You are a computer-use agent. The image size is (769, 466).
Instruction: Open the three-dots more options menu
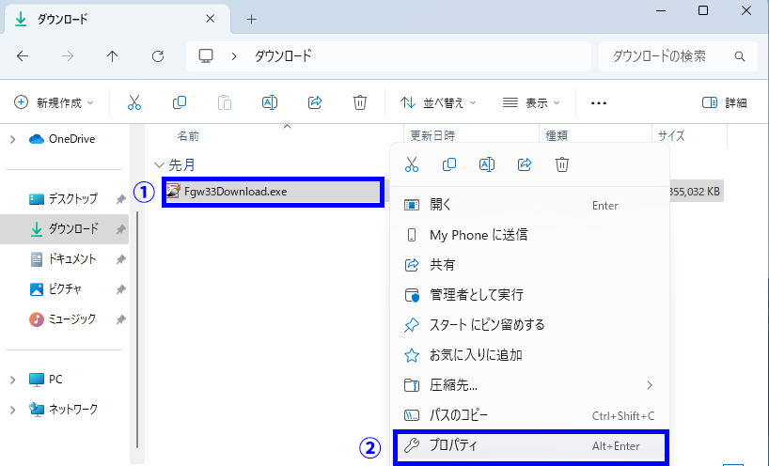point(599,102)
